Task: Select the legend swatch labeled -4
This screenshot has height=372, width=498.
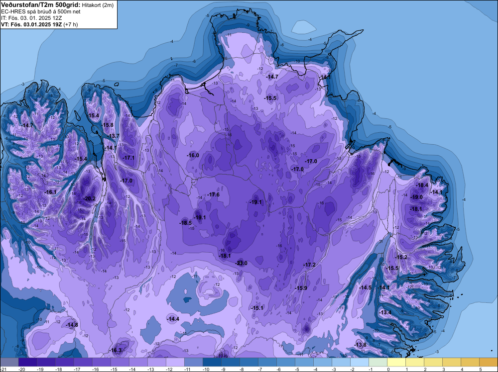Action: [x=322, y=362]
